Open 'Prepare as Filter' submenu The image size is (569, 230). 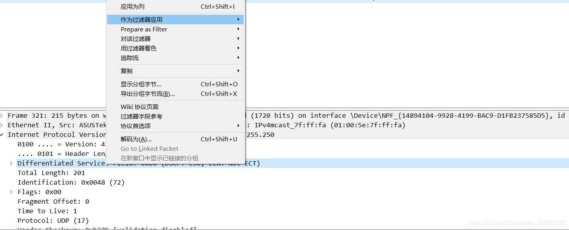tap(175, 29)
